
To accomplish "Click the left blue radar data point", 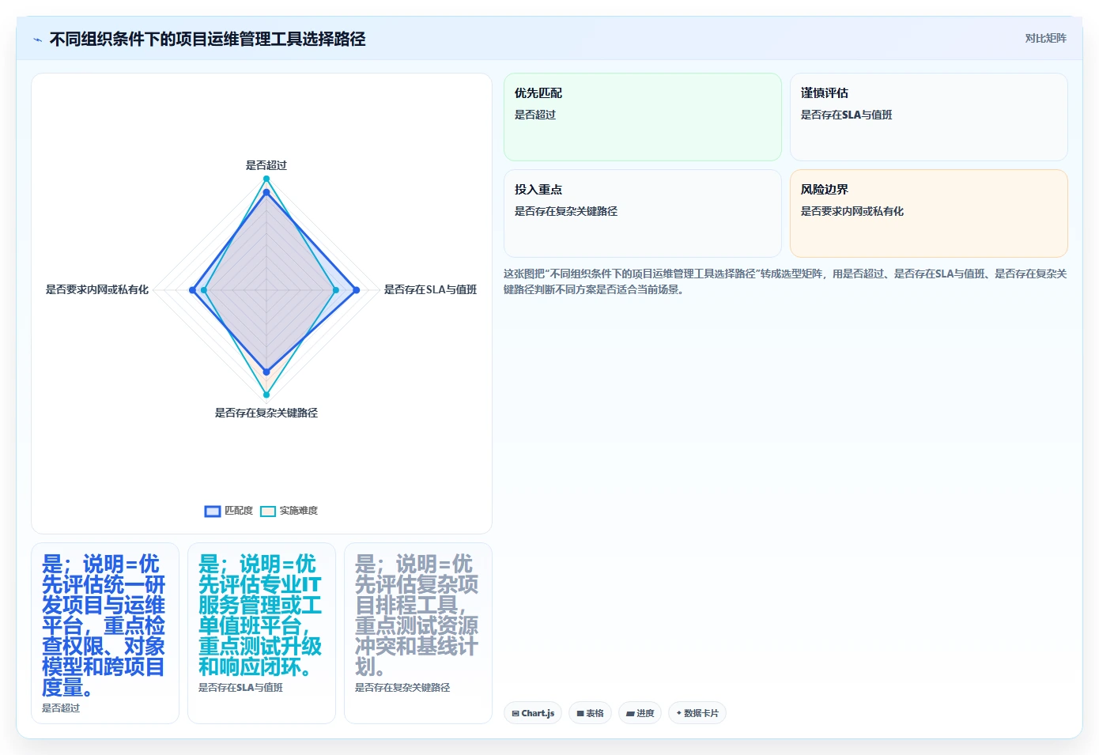I will (192, 290).
